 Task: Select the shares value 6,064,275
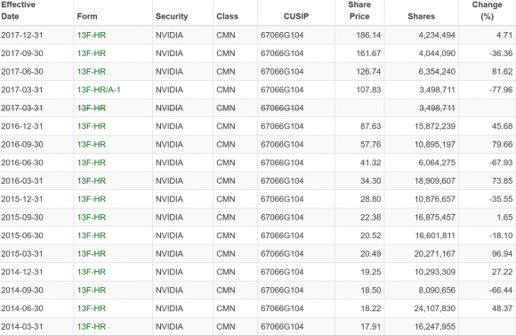tap(437, 163)
